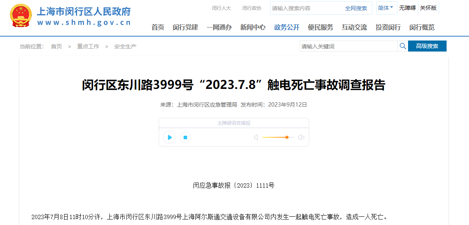The height and width of the screenshot is (225, 469).
Task: Click the loud speaker volume icon
Action: (x=301, y=137)
